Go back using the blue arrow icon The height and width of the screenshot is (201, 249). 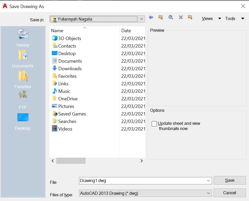click(151, 17)
